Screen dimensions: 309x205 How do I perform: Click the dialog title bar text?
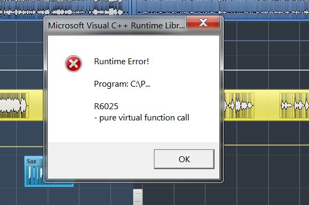click(116, 26)
